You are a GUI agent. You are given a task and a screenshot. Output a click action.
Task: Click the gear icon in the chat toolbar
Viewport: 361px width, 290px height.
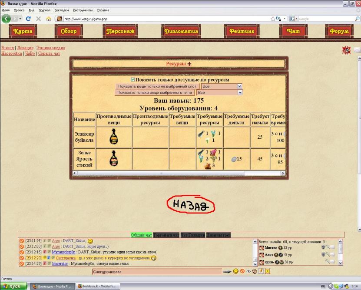click(x=255, y=271)
